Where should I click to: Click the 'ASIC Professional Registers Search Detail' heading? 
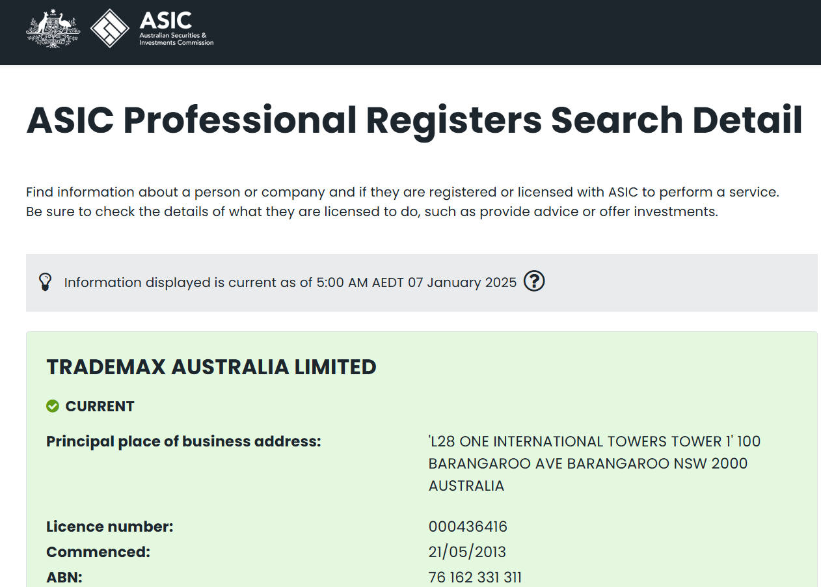(x=414, y=120)
